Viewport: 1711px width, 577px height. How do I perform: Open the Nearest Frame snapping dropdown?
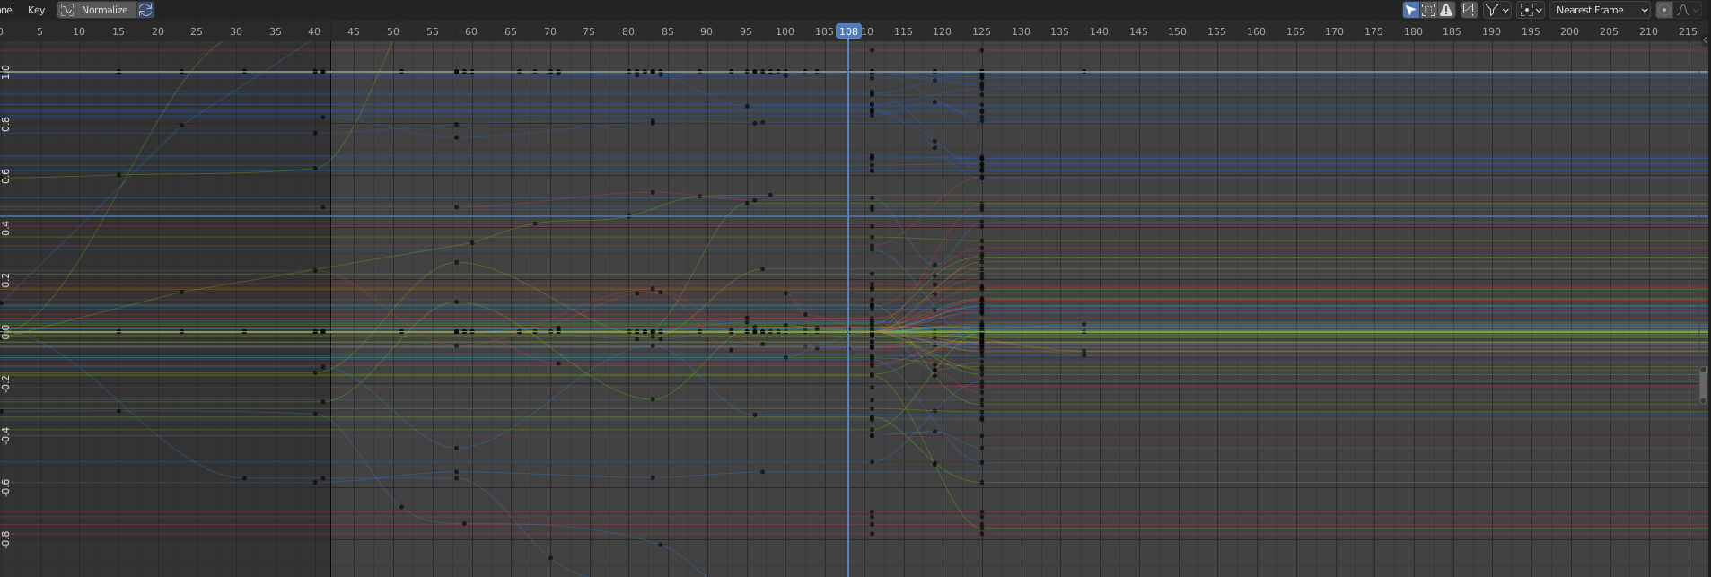coord(1601,10)
